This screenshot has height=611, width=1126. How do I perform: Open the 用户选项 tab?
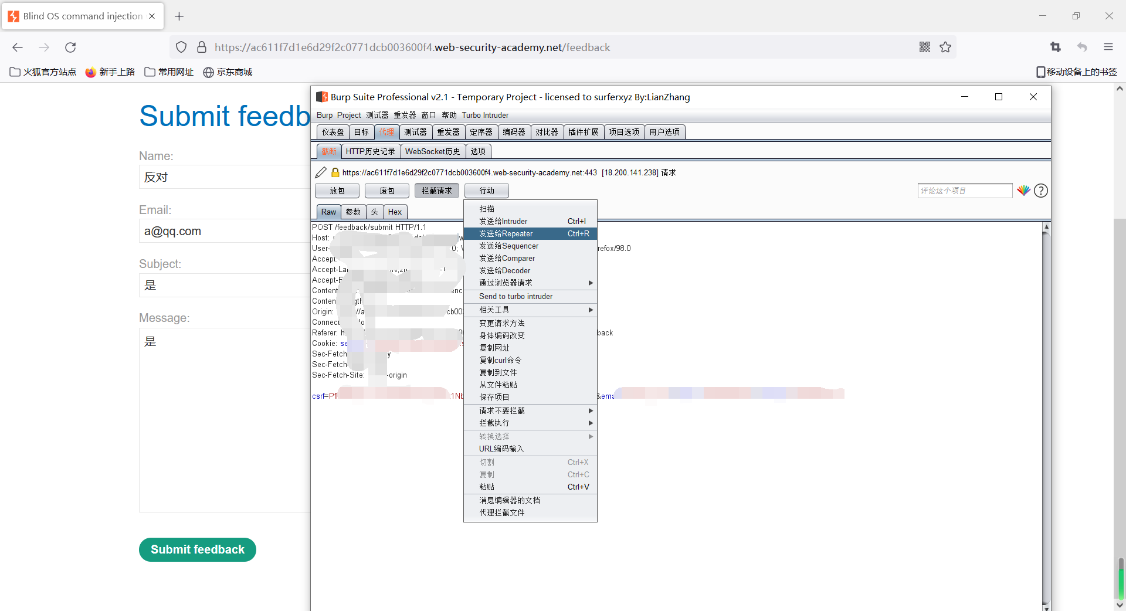pos(664,132)
